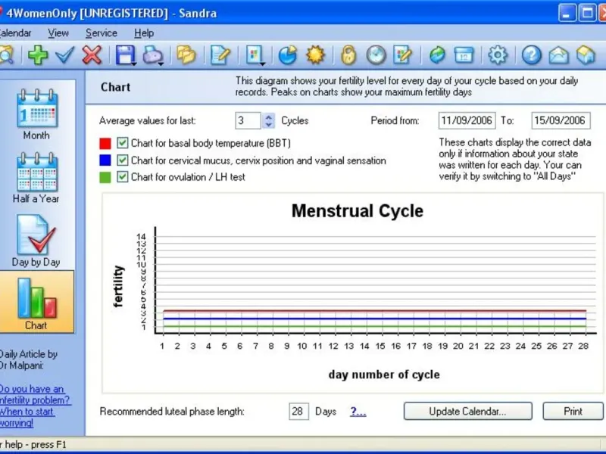This screenshot has width=606, height=454.
Task: Open the Service menu
Action: coord(102,33)
